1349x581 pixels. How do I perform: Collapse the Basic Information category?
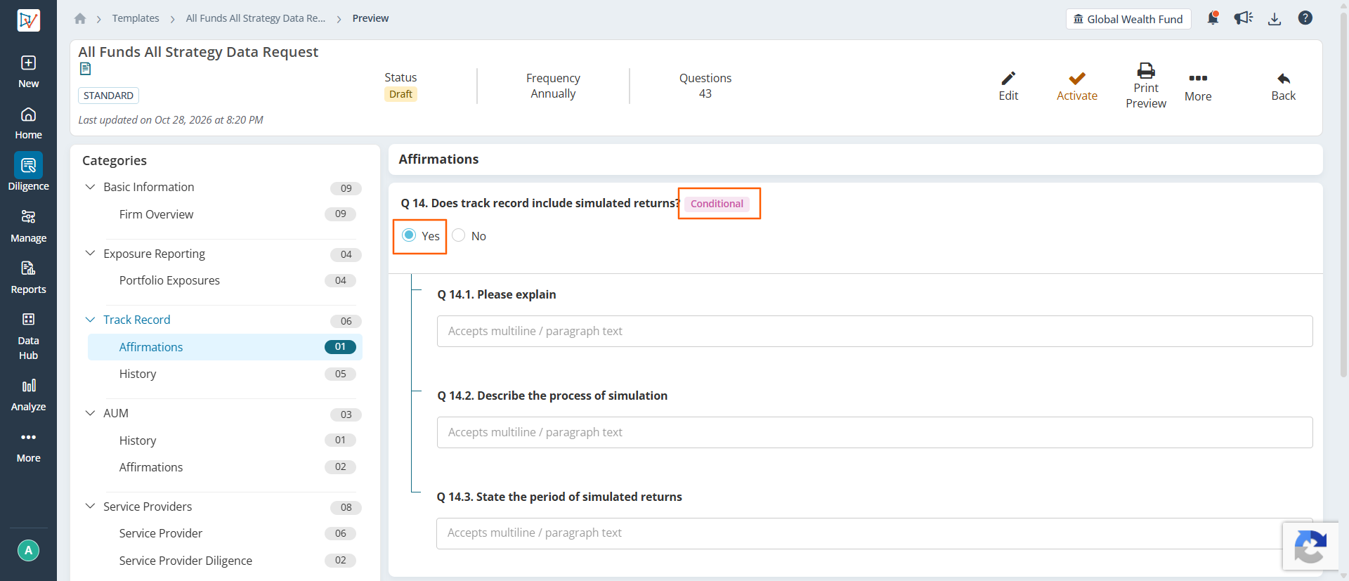click(90, 187)
